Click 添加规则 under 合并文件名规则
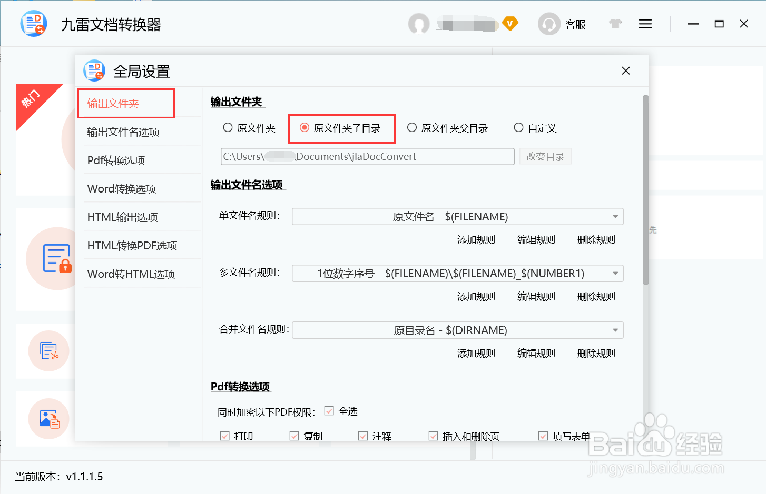Image resolution: width=766 pixels, height=494 pixels. click(476, 354)
